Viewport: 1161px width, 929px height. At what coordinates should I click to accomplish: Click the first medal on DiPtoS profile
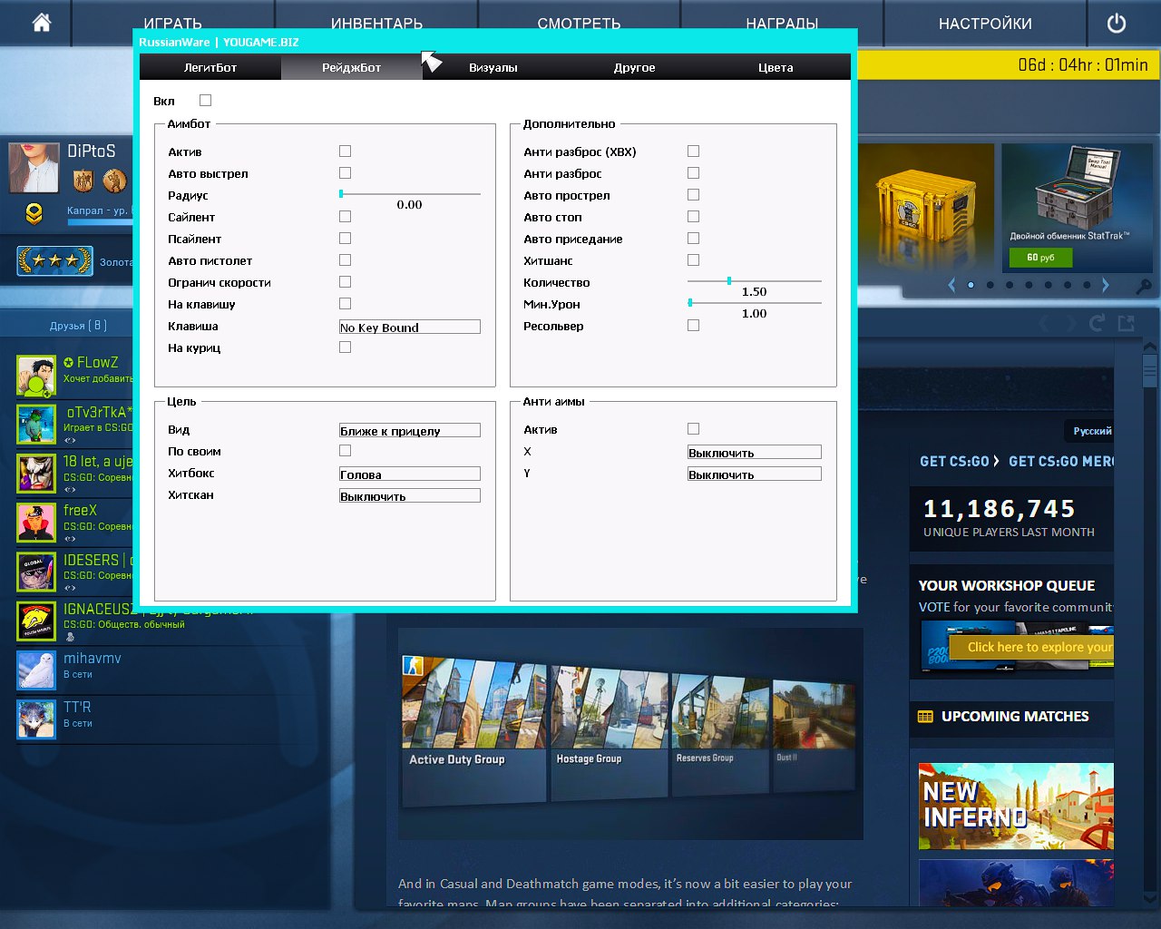pyautogui.click(x=83, y=181)
